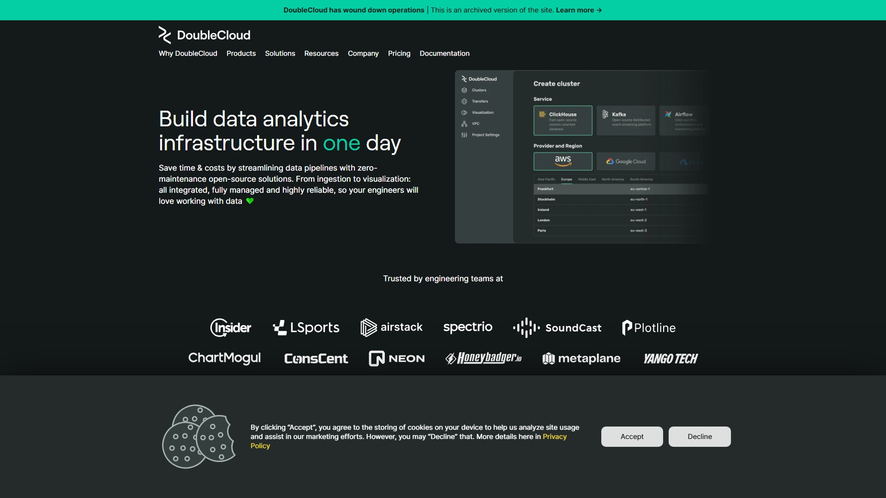Select Google Cloud as provider
886x498 pixels.
626,161
